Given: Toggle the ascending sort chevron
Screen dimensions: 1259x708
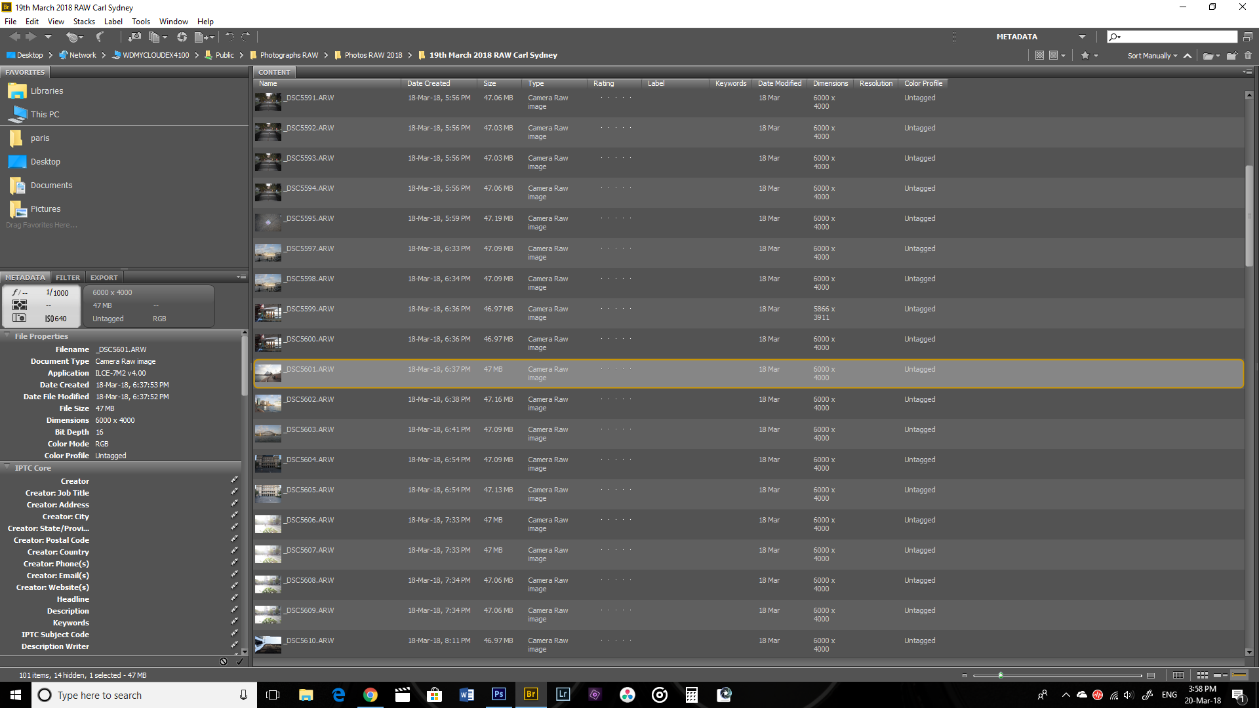Looking at the screenshot, I should point(1188,56).
